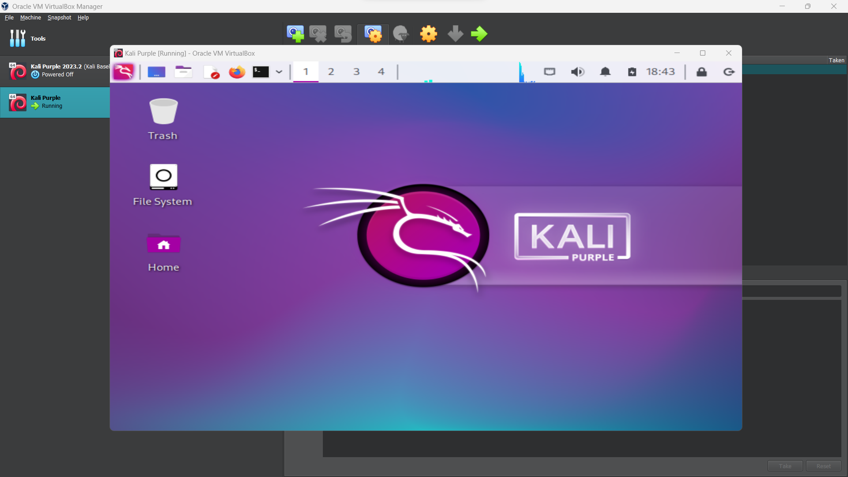Image resolution: width=848 pixels, height=477 pixels.
Task: Open the Kali applications menu dragon icon
Action: pos(124,72)
